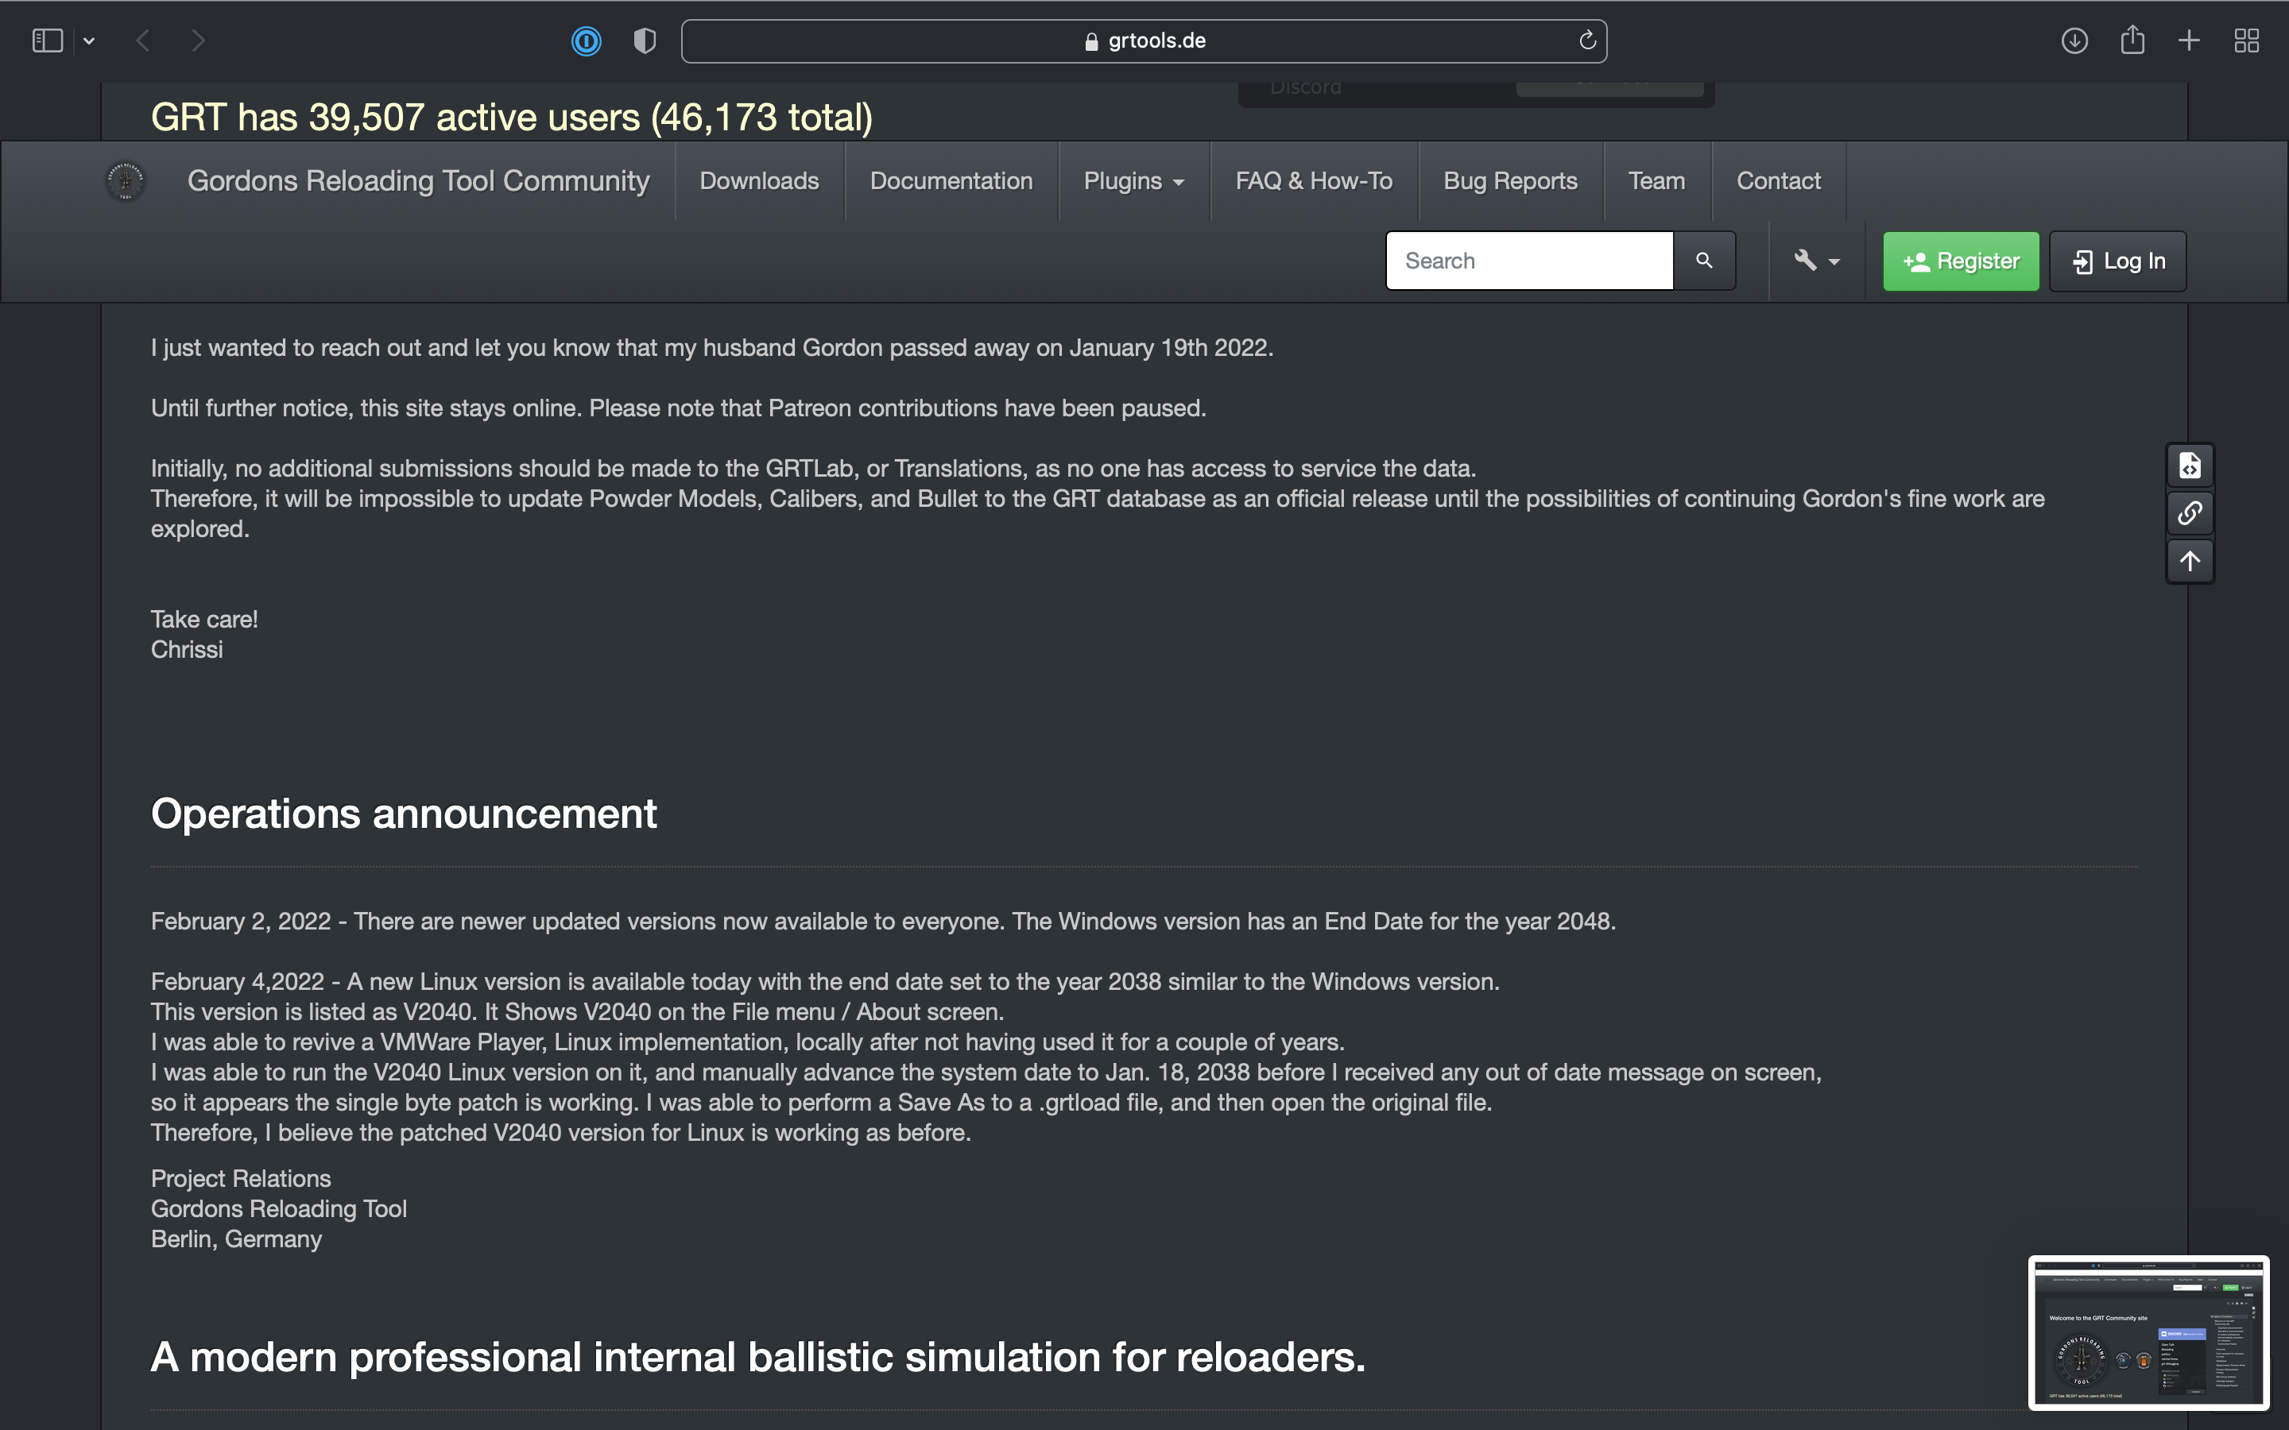Screen dimensions: 2289x1430
Task: Open the FAQ & How-To page
Action: click(1314, 180)
